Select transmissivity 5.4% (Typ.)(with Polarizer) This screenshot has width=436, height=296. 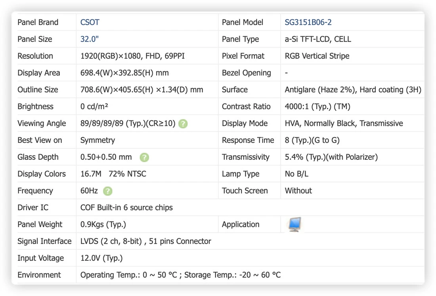[x=331, y=157]
